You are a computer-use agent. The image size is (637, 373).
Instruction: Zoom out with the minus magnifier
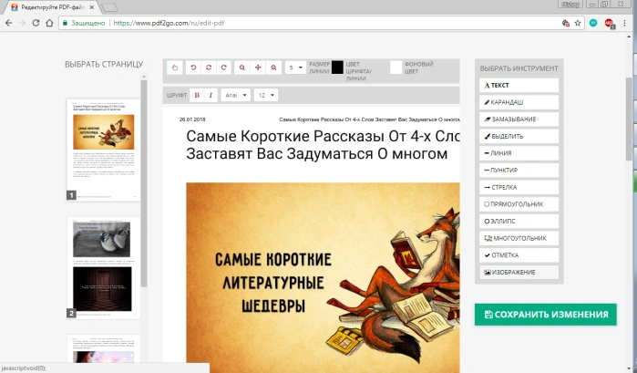tap(242, 67)
